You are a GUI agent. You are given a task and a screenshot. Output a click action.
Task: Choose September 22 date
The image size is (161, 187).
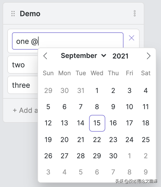pos(97,139)
